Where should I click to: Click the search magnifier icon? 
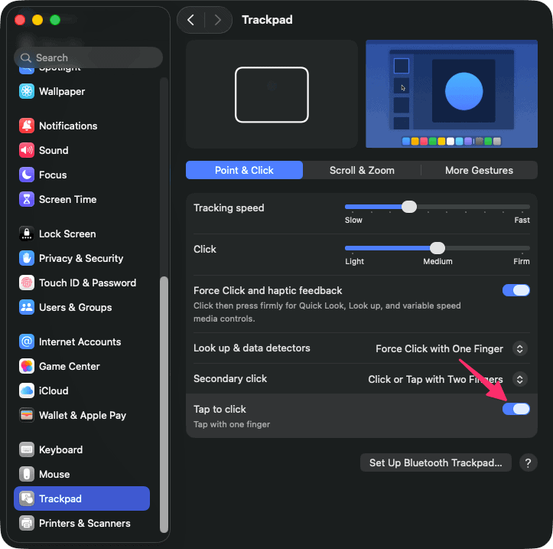click(26, 57)
